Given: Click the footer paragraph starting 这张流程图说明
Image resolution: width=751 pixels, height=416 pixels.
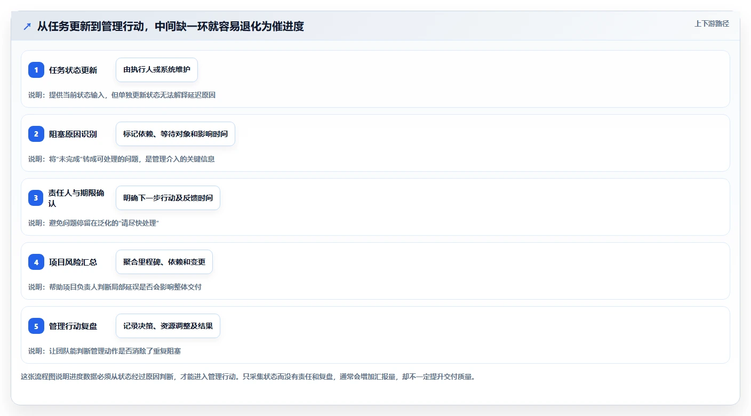Looking at the screenshot, I should [x=248, y=377].
